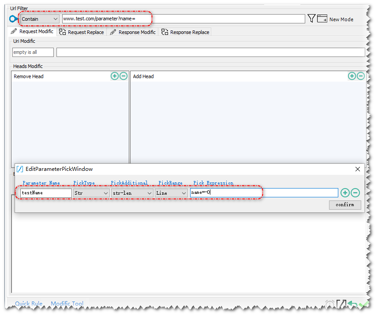This screenshot has height=317, width=378.
Task: Click the green checkmark apply icon
Action: click(363, 304)
